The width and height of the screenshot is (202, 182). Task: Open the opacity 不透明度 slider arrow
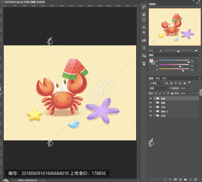(189, 88)
